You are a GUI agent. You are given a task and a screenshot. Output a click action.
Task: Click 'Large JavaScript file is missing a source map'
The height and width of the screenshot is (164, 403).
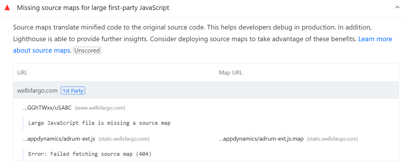[x=99, y=123]
